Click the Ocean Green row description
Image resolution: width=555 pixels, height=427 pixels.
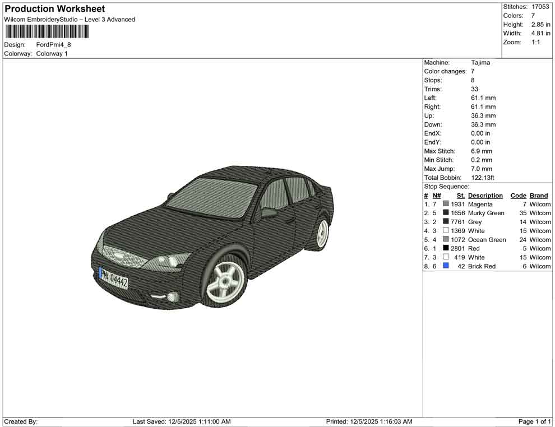(487, 240)
